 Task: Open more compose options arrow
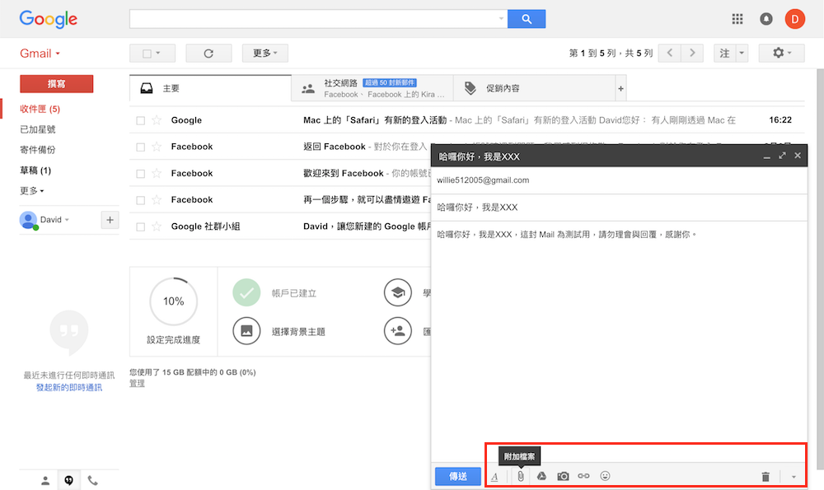pos(794,476)
